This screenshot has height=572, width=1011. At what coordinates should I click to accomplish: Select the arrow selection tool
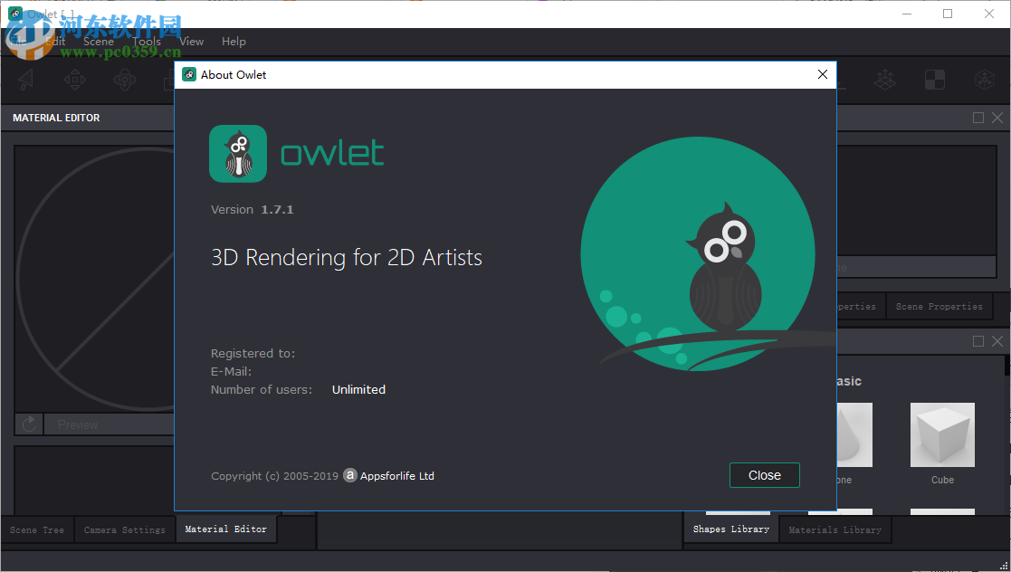click(25, 80)
